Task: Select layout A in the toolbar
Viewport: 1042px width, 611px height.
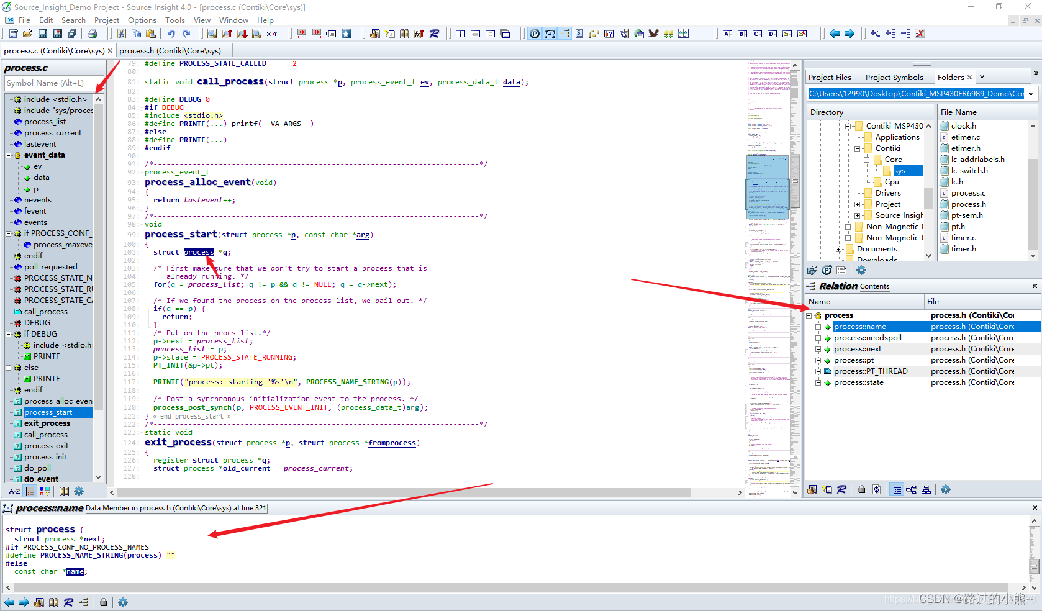Action: point(727,34)
